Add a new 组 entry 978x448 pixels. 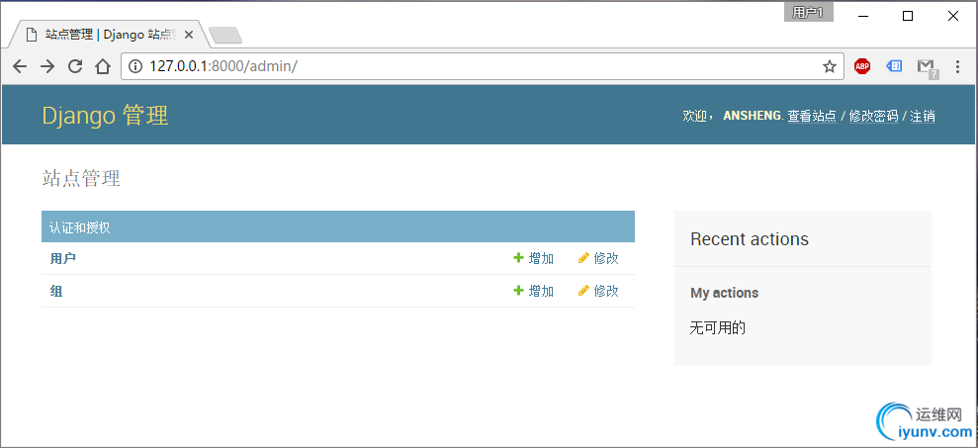(x=534, y=291)
